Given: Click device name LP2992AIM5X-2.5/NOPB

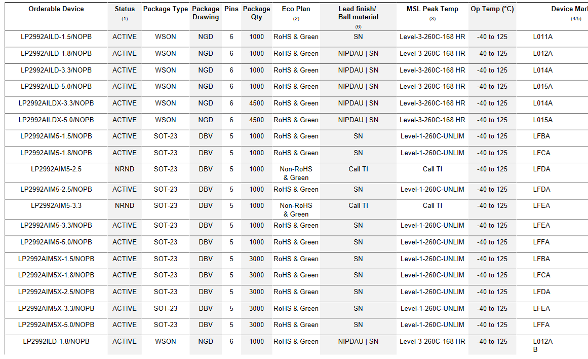Looking at the screenshot, I should click(56, 292).
